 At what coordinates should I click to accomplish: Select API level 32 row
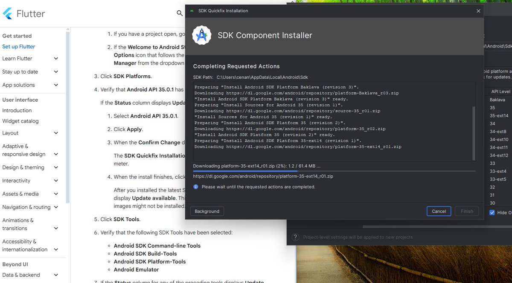coord(492,187)
